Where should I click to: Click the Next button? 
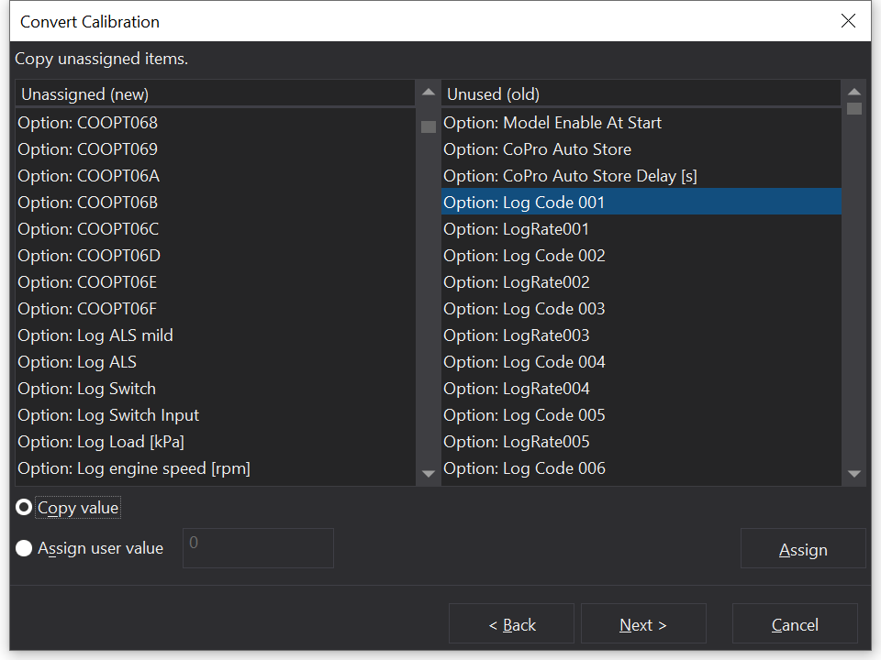pyautogui.click(x=643, y=624)
